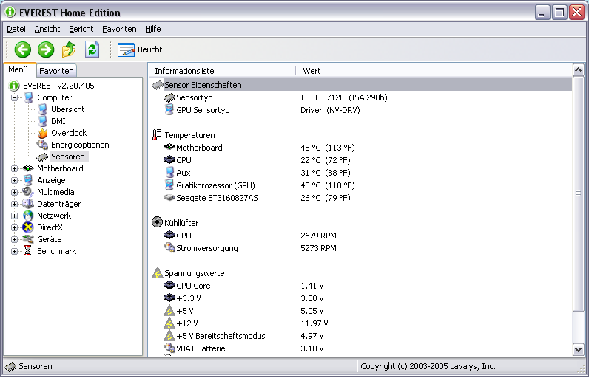589x378 pixels.
Task: Select the CPU fan 2679 RPM value
Action: [318, 236]
